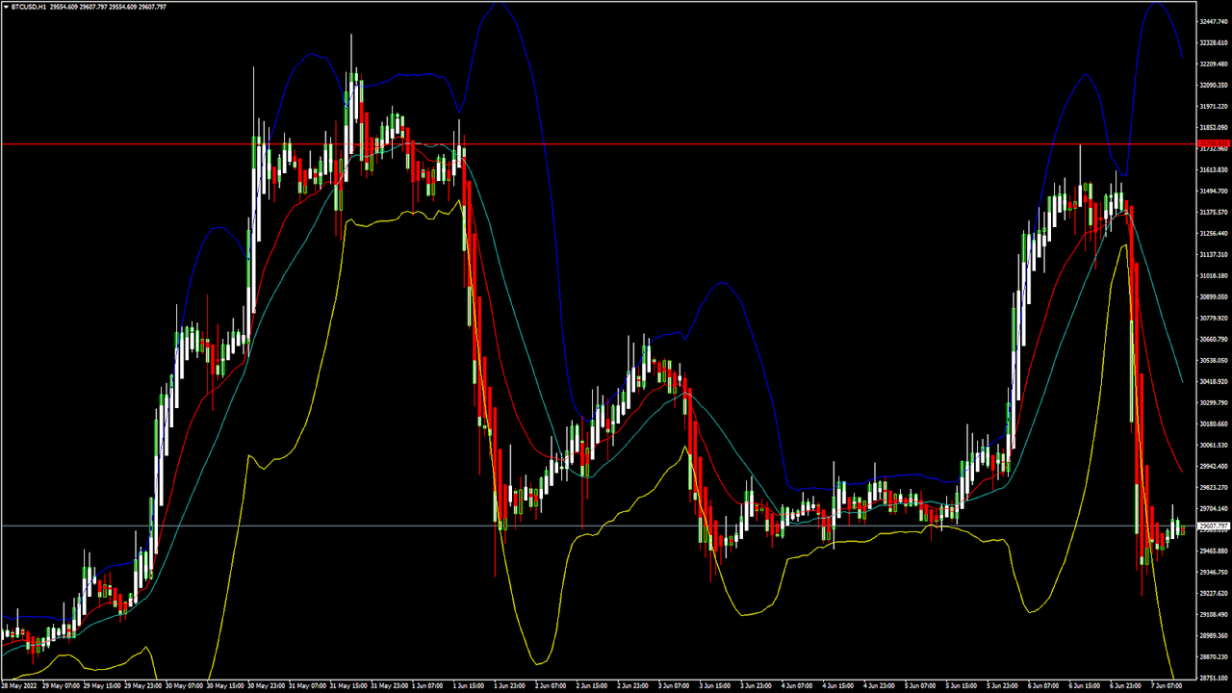
Task: Click the 7 Jun 07:00 time label
Action: (x=1168, y=686)
